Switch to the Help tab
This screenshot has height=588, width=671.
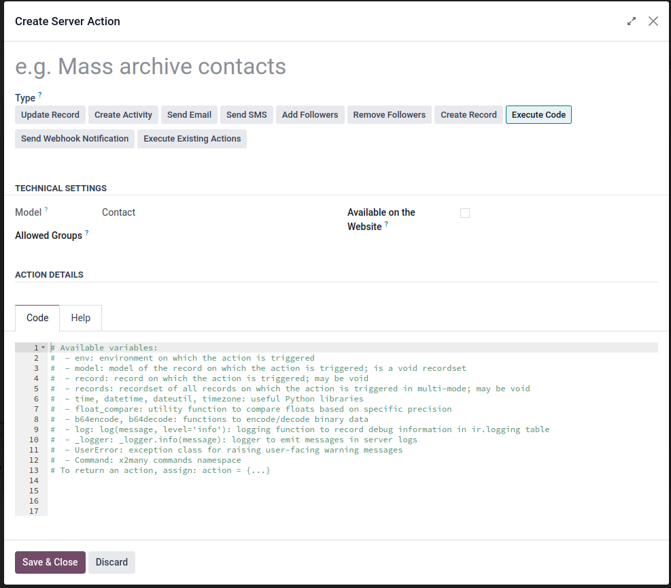(80, 318)
